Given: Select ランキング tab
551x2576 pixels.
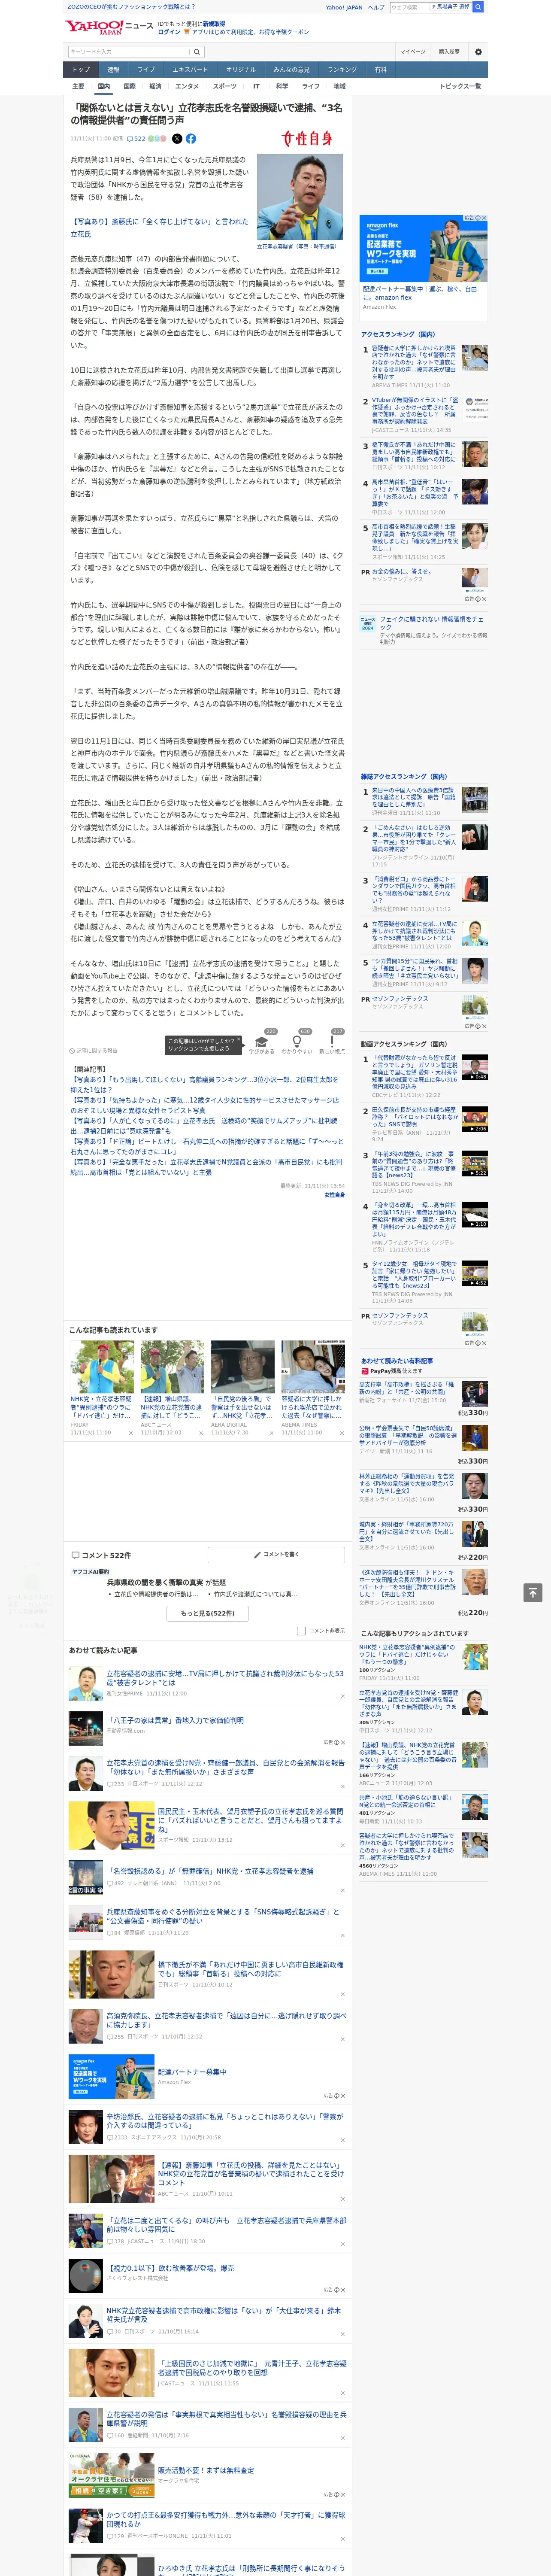Looking at the screenshot, I should coord(342,69).
